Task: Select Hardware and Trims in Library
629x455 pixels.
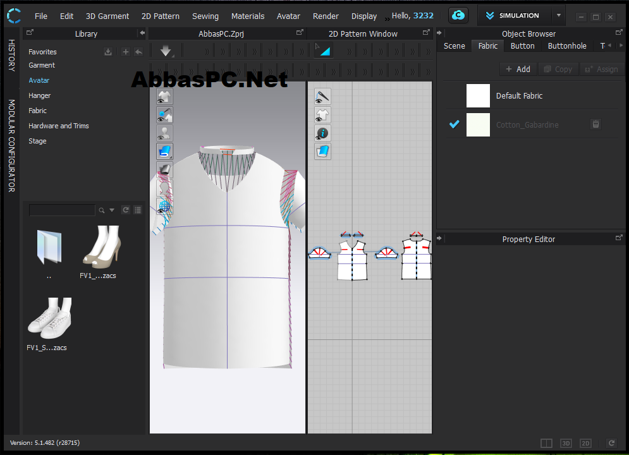Action: (59, 126)
